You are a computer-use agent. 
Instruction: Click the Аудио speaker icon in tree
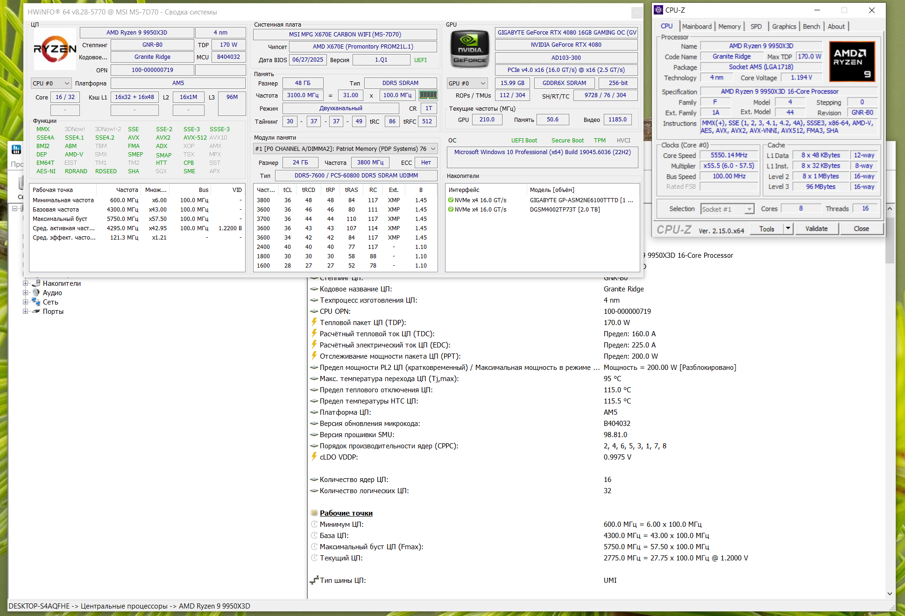coord(36,293)
